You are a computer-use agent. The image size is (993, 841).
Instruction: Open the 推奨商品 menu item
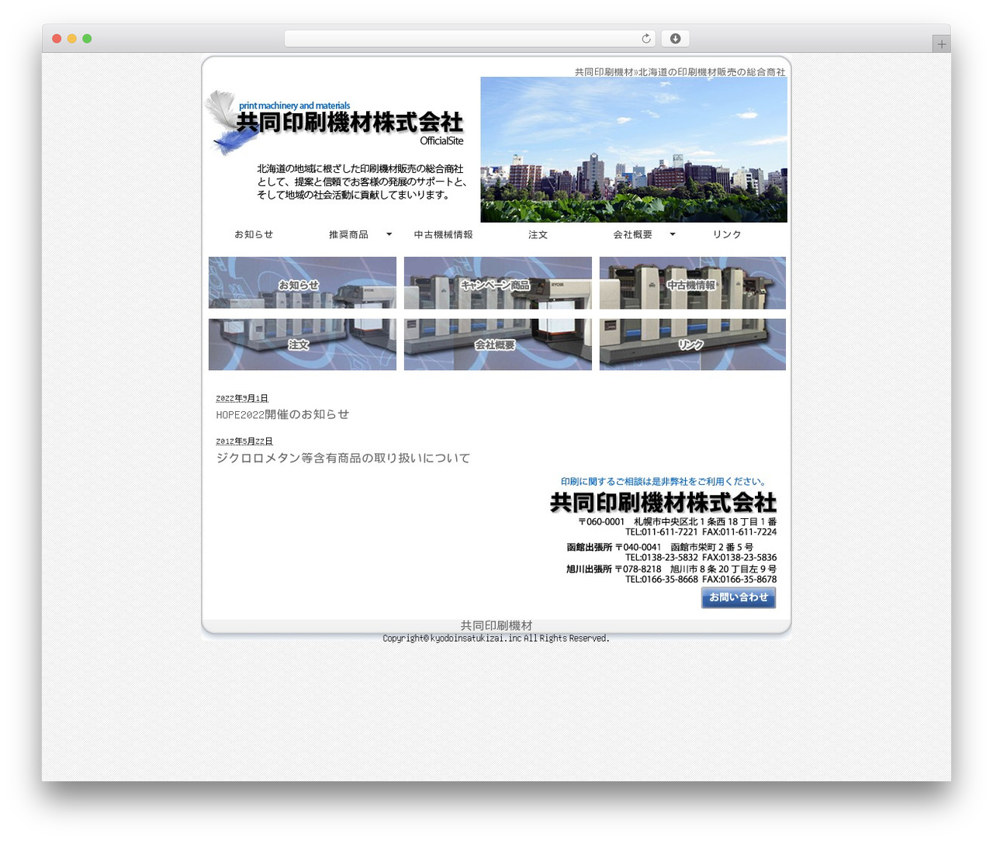pyautogui.click(x=348, y=234)
